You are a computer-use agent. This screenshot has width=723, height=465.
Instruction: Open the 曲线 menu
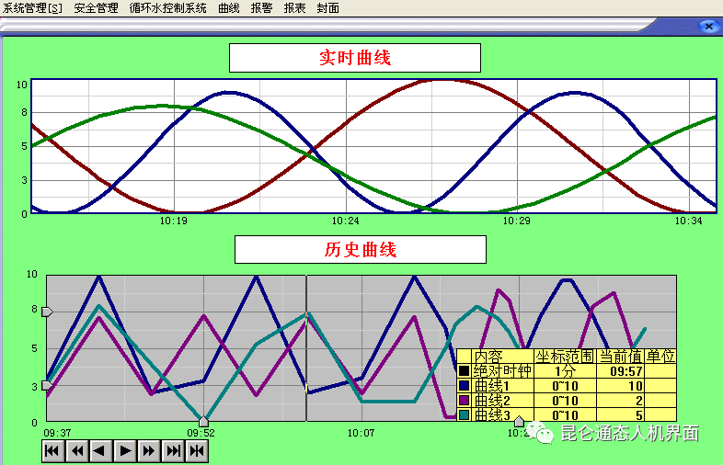click(229, 7)
